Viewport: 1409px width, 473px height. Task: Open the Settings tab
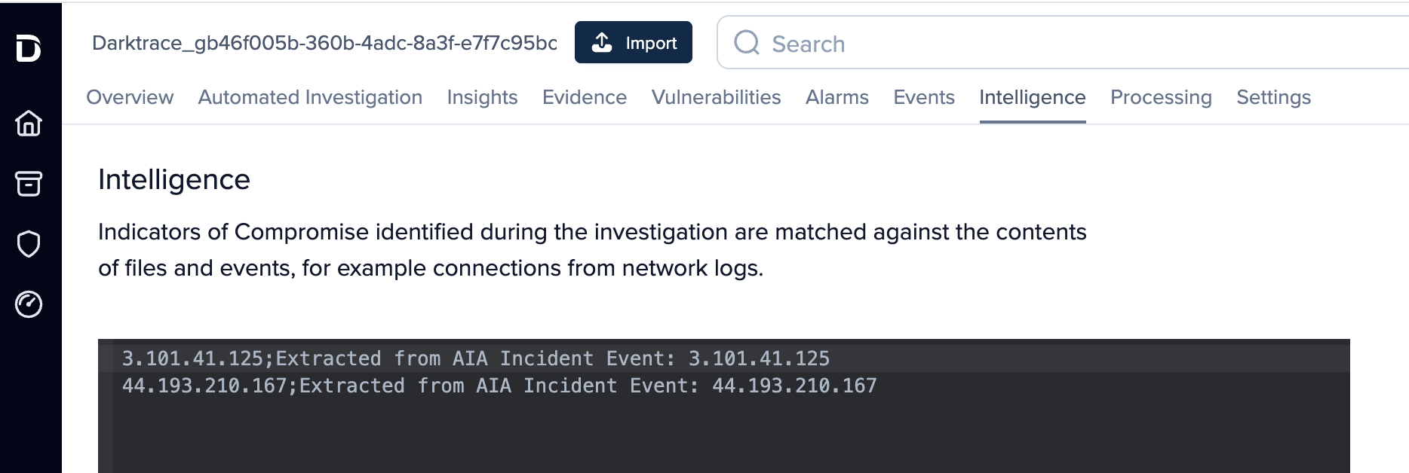coord(1273,97)
